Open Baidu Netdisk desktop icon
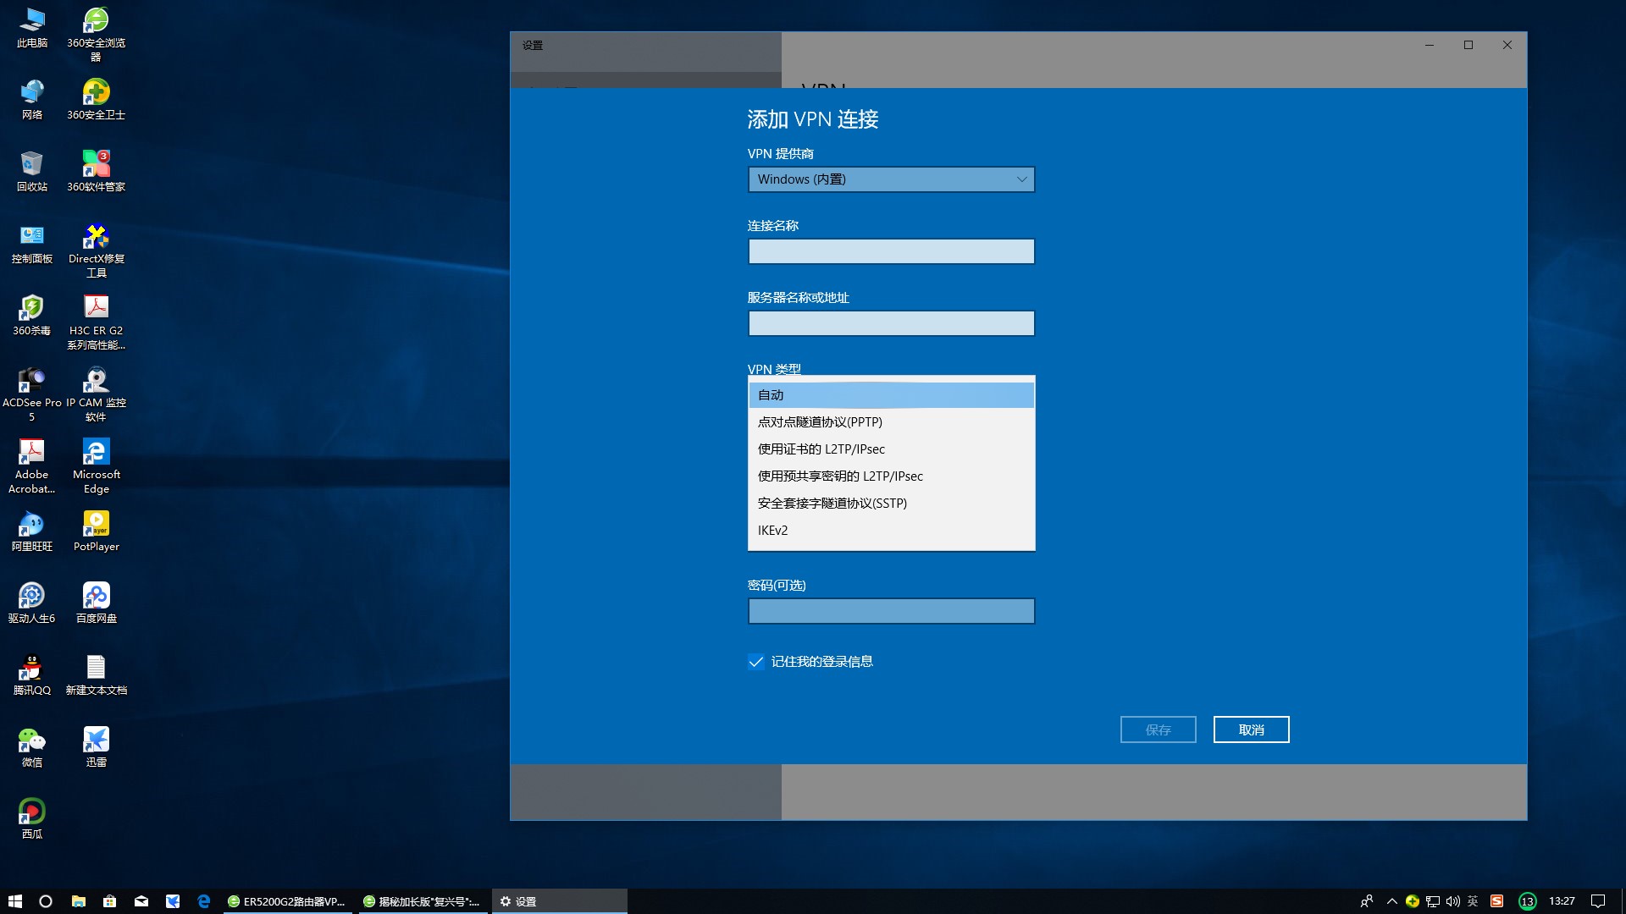Screen dimensions: 1626x914 [x=96, y=597]
